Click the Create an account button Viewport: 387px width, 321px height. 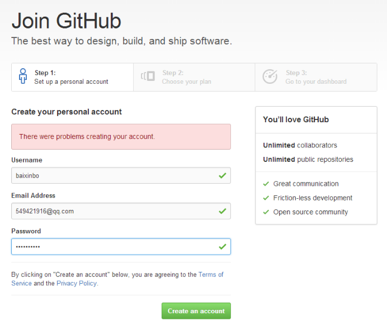[x=196, y=311]
